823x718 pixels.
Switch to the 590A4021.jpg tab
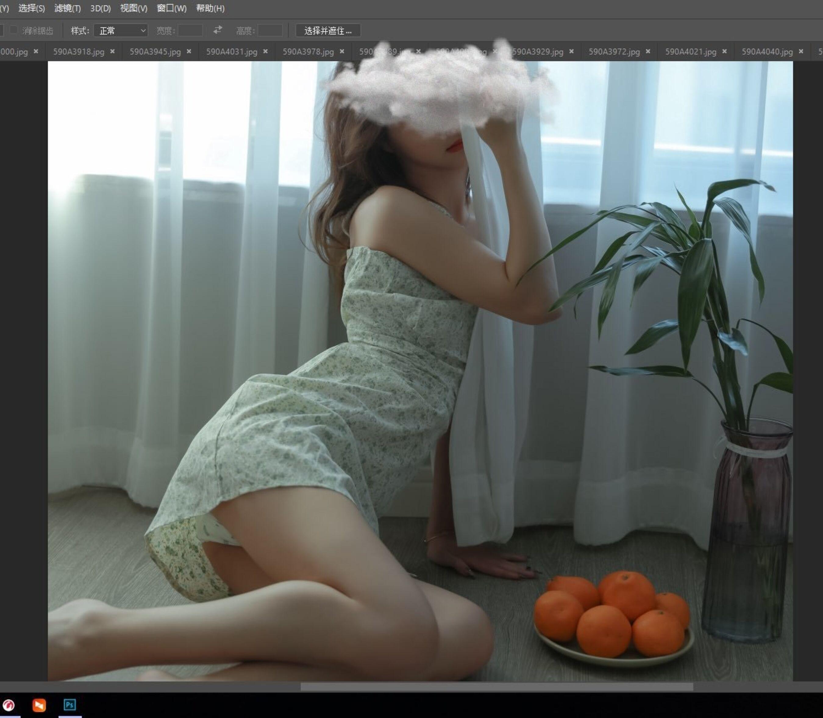(x=690, y=52)
